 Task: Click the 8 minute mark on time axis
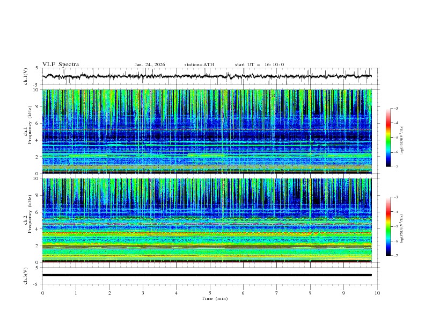(310, 292)
